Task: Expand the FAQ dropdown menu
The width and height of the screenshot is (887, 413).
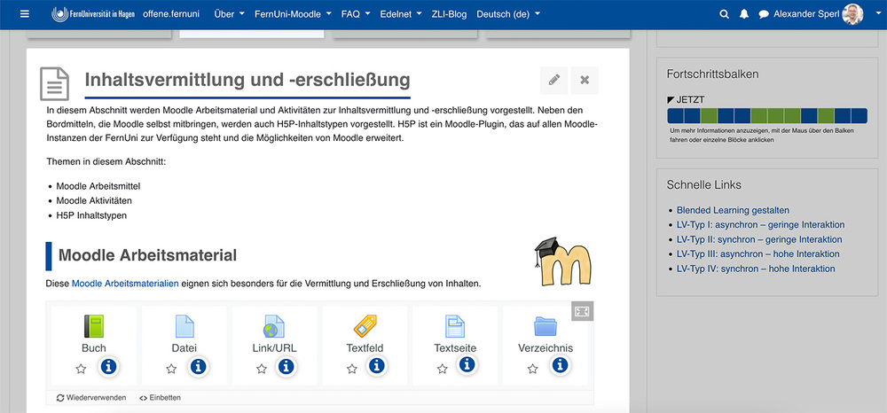Action: (356, 14)
